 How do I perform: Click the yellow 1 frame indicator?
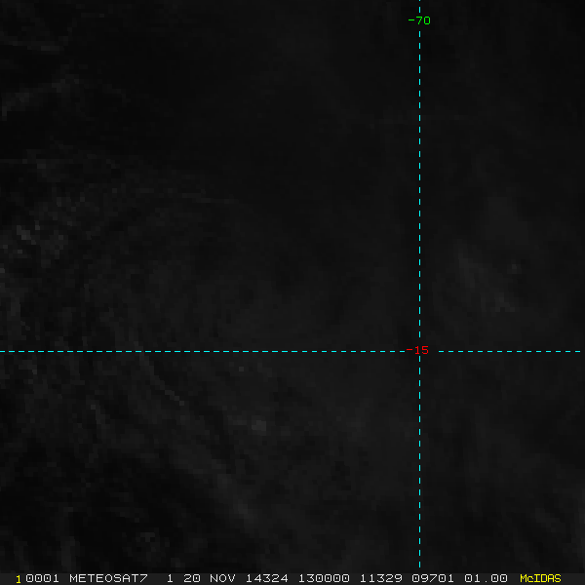point(19,579)
